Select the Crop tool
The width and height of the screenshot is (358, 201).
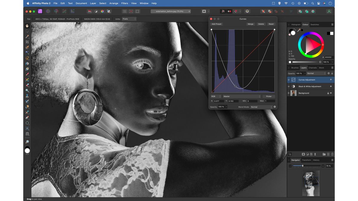point(27,42)
